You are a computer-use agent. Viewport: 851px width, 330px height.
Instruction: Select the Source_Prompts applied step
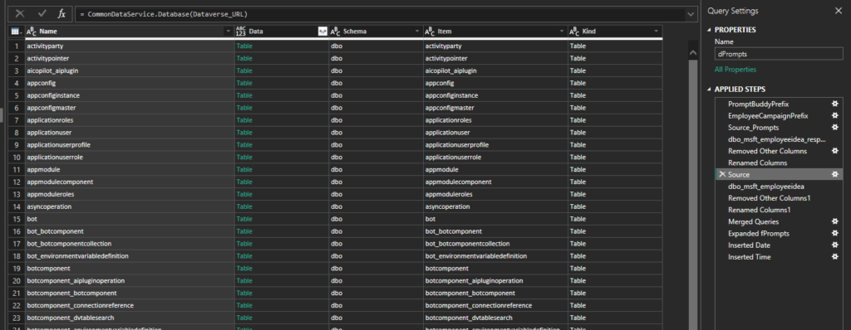pos(753,128)
